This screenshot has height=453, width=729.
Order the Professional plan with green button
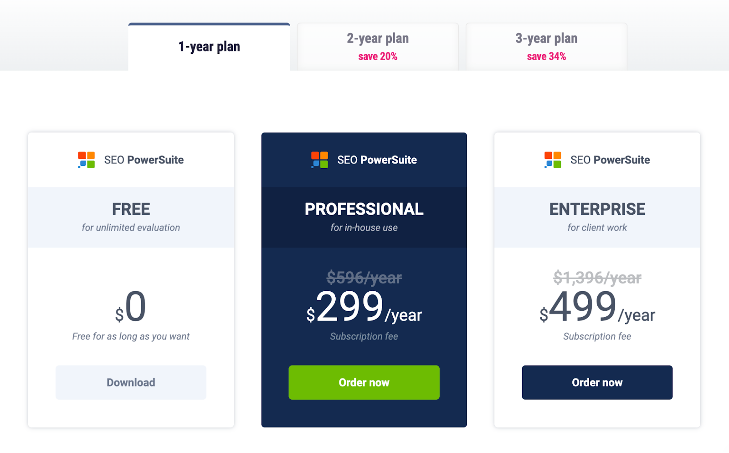pyautogui.click(x=364, y=382)
